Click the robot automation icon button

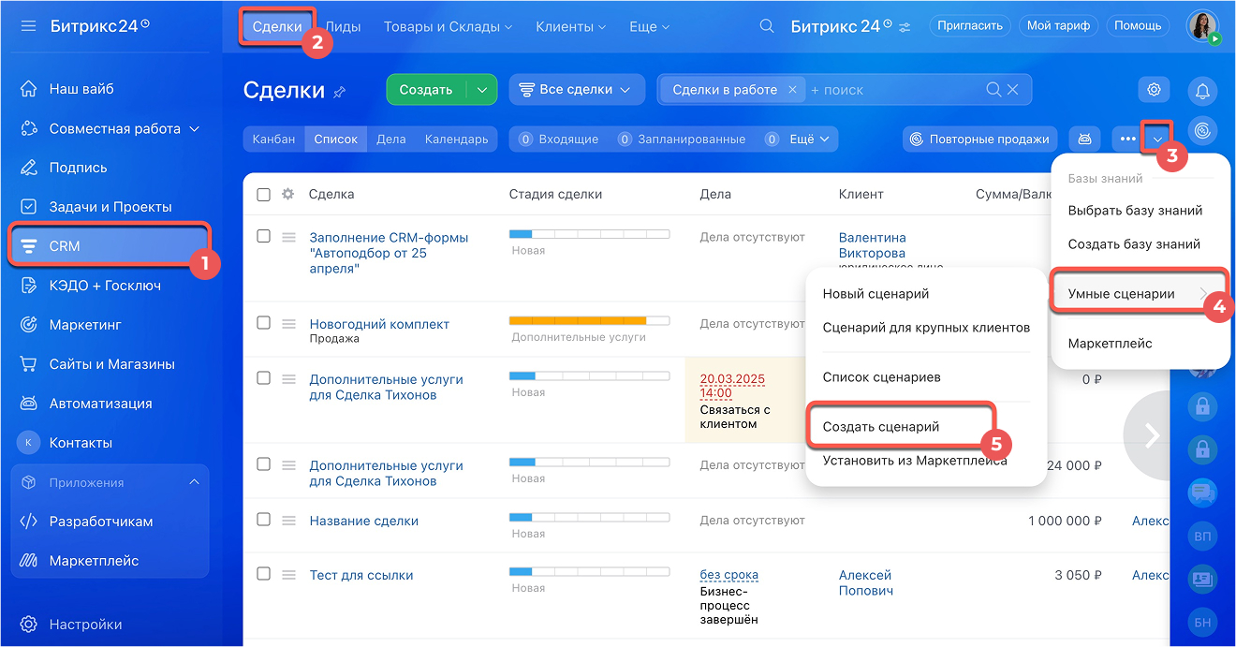1084,139
